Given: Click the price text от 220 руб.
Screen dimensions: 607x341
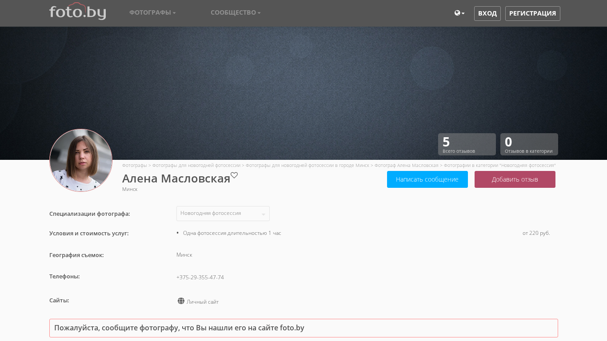Looking at the screenshot, I should 536,233.
